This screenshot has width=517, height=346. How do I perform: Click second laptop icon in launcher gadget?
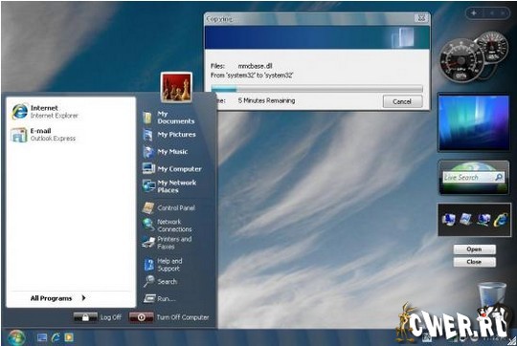(466, 219)
